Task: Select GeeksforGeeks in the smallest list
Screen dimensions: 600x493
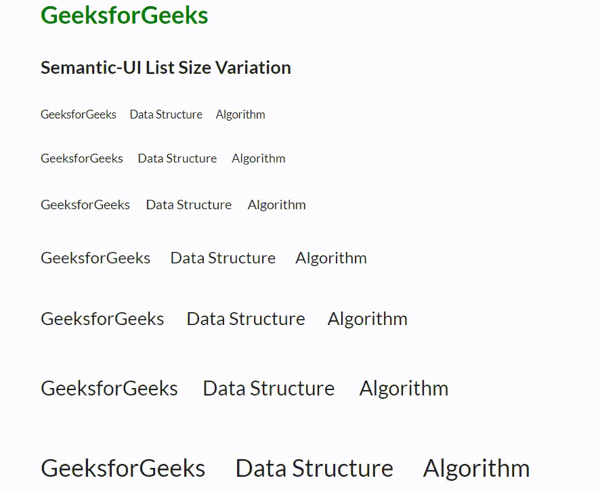Action: click(x=79, y=114)
